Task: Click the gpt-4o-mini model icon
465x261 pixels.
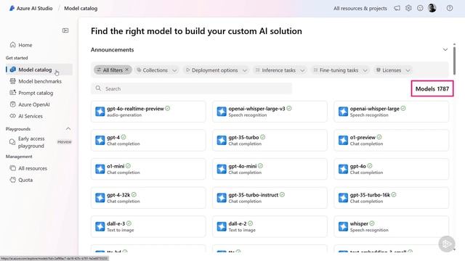Action: (x=222, y=169)
